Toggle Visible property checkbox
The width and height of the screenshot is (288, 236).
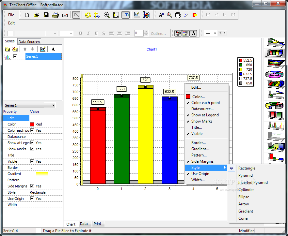[x=32, y=161]
